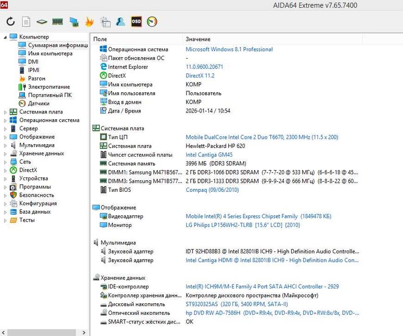Viewport: 403px width, 336px height.
Task: Click the LG Philips LP156WH2-TLRB monitor link
Action: click(x=243, y=225)
